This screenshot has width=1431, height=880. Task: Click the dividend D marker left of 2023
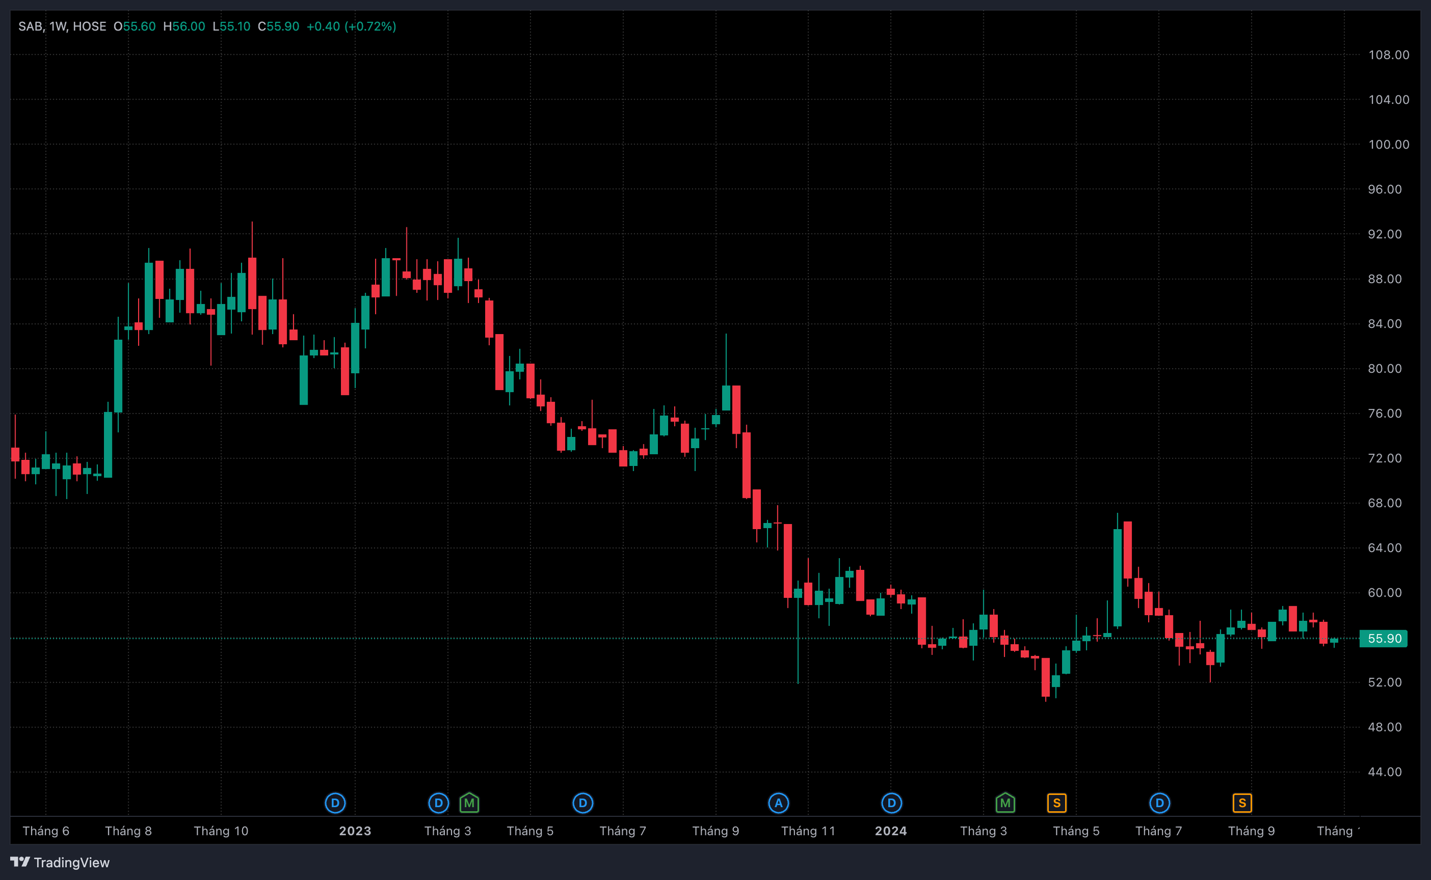(x=335, y=803)
